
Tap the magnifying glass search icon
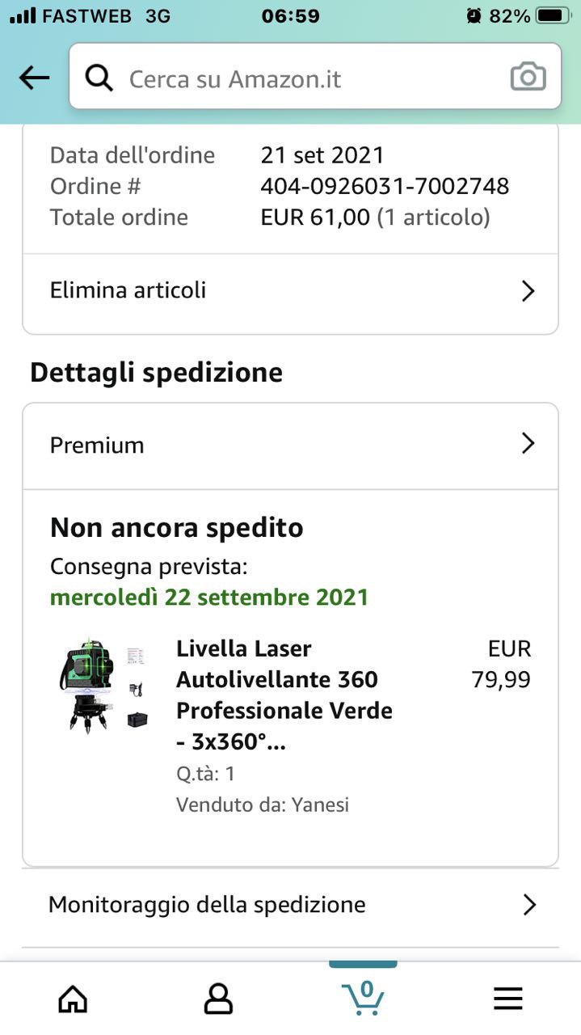99,78
